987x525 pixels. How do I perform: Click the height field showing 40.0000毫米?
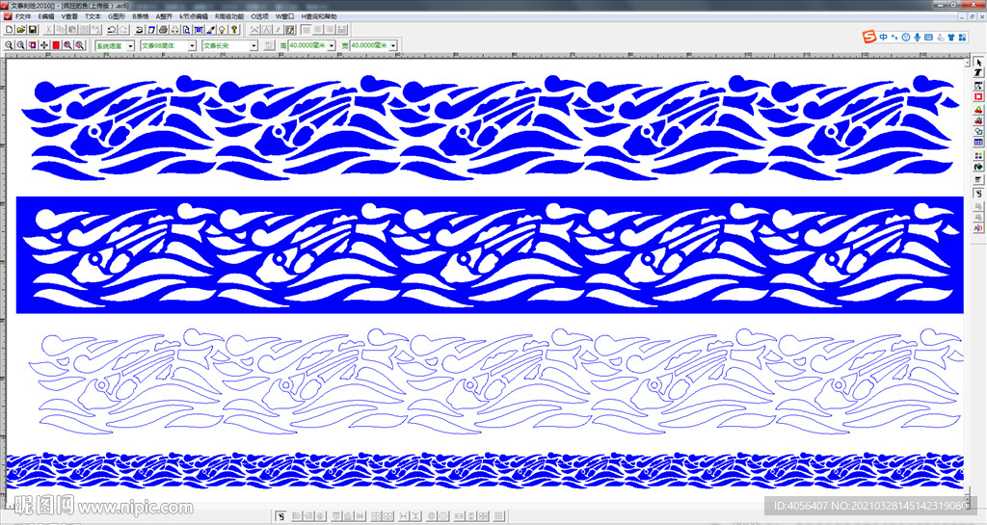pyautogui.click(x=307, y=45)
